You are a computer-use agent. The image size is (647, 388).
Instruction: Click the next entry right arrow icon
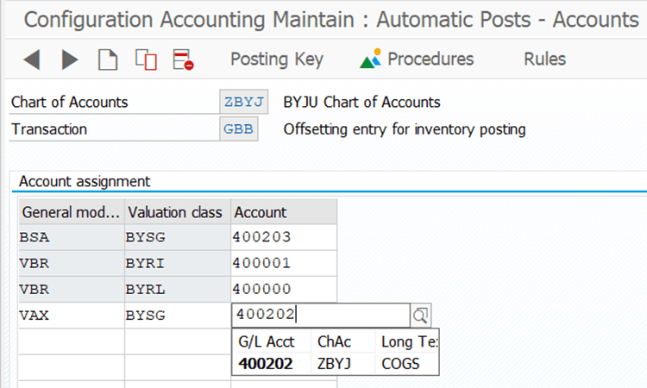[70, 59]
